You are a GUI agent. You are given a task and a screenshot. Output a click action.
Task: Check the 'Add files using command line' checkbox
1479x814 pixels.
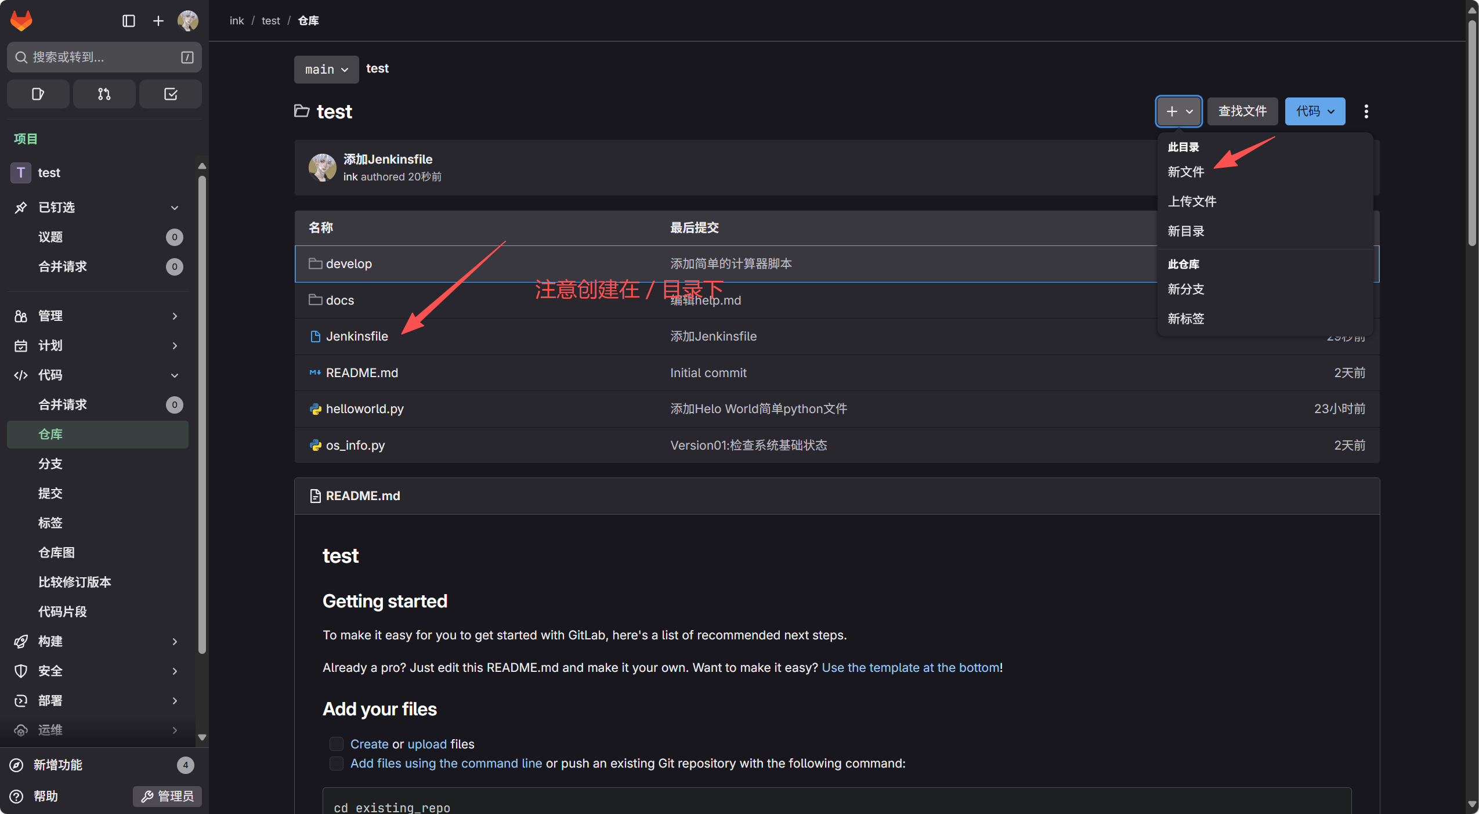[337, 764]
